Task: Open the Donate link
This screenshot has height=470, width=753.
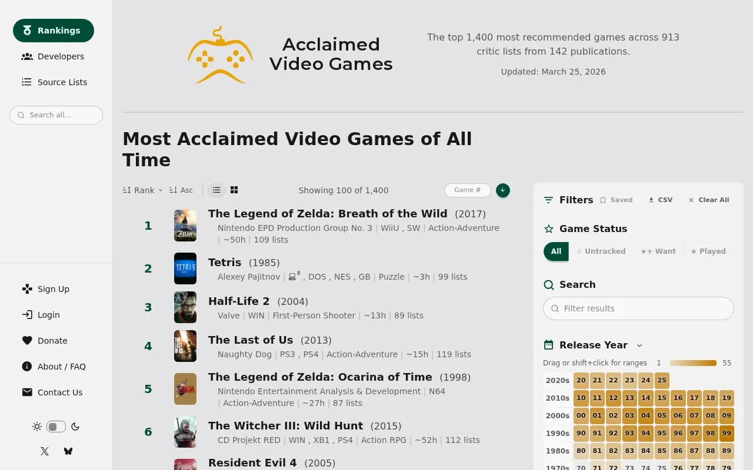Action: (x=45, y=341)
